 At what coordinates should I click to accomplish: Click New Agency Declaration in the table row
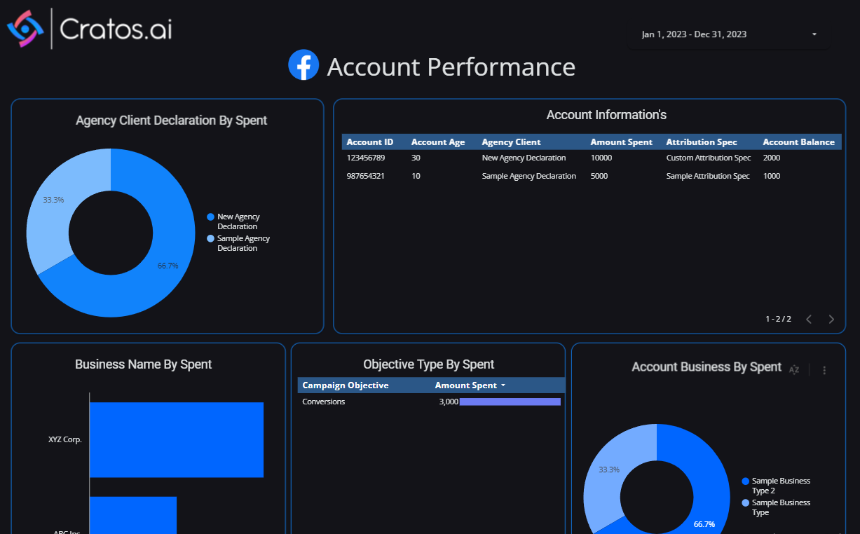click(x=524, y=158)
